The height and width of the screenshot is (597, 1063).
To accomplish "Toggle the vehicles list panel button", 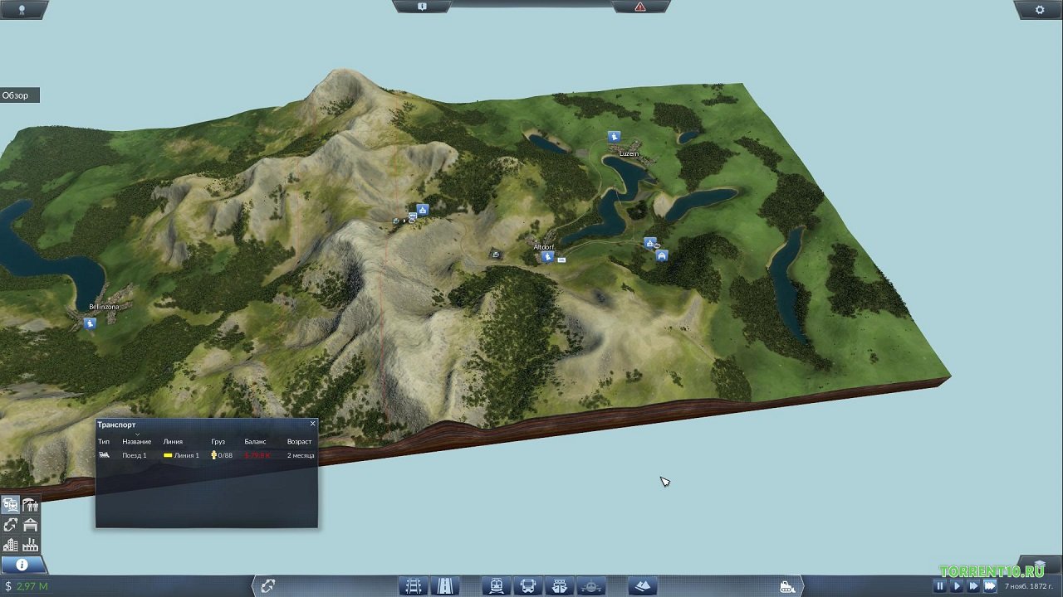I will coord(10,505).
